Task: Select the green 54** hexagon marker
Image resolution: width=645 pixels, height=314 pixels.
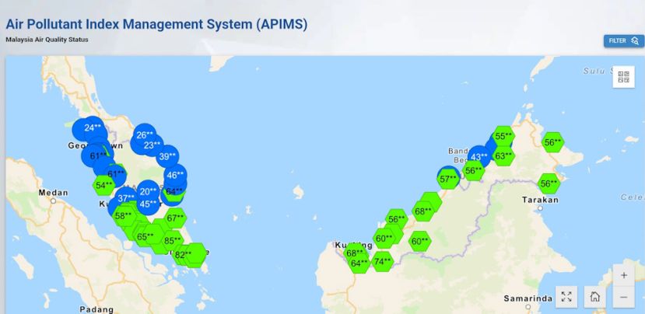Action: [x=103, y=185]
